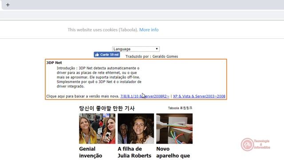Download the XP & Vista & Server2003~2008 version
This screenshot has width=284, height=160.
[x=199, y=96]
